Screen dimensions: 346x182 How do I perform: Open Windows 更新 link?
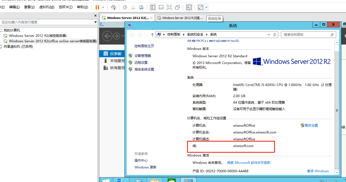pos(146,167)
